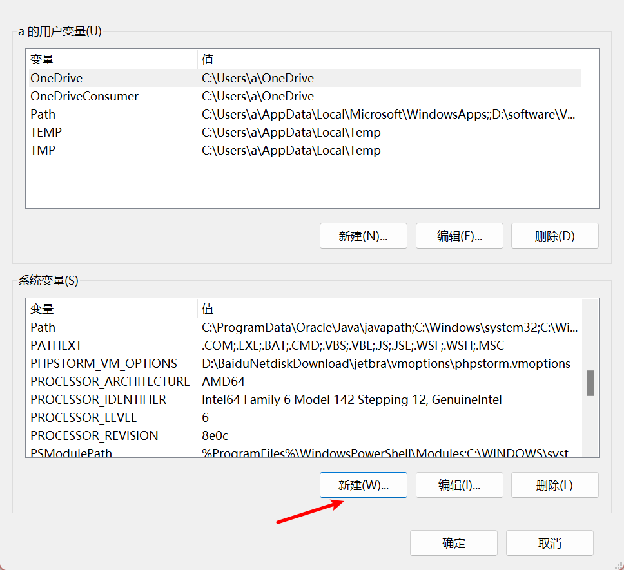Select system Path variable with javapath value
The width and height of the screenshot is (624, 570).
[306, 327]
